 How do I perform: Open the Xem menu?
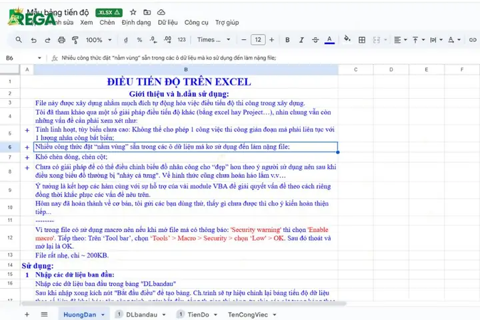pyautogui.click(x=86, y=23)
